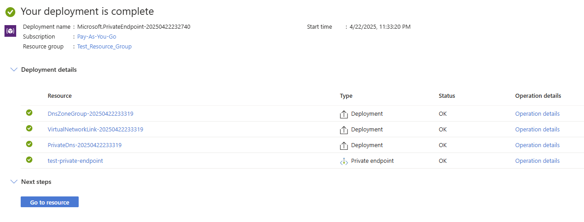Click the DnsZoneGroup row deployment type icon
Viewport: 584px width, 222px height.
(x=344, y=114)
